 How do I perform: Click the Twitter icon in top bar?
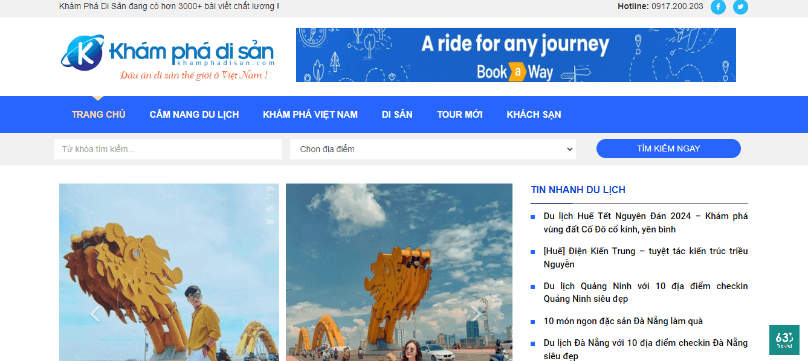tap(740, 7)
